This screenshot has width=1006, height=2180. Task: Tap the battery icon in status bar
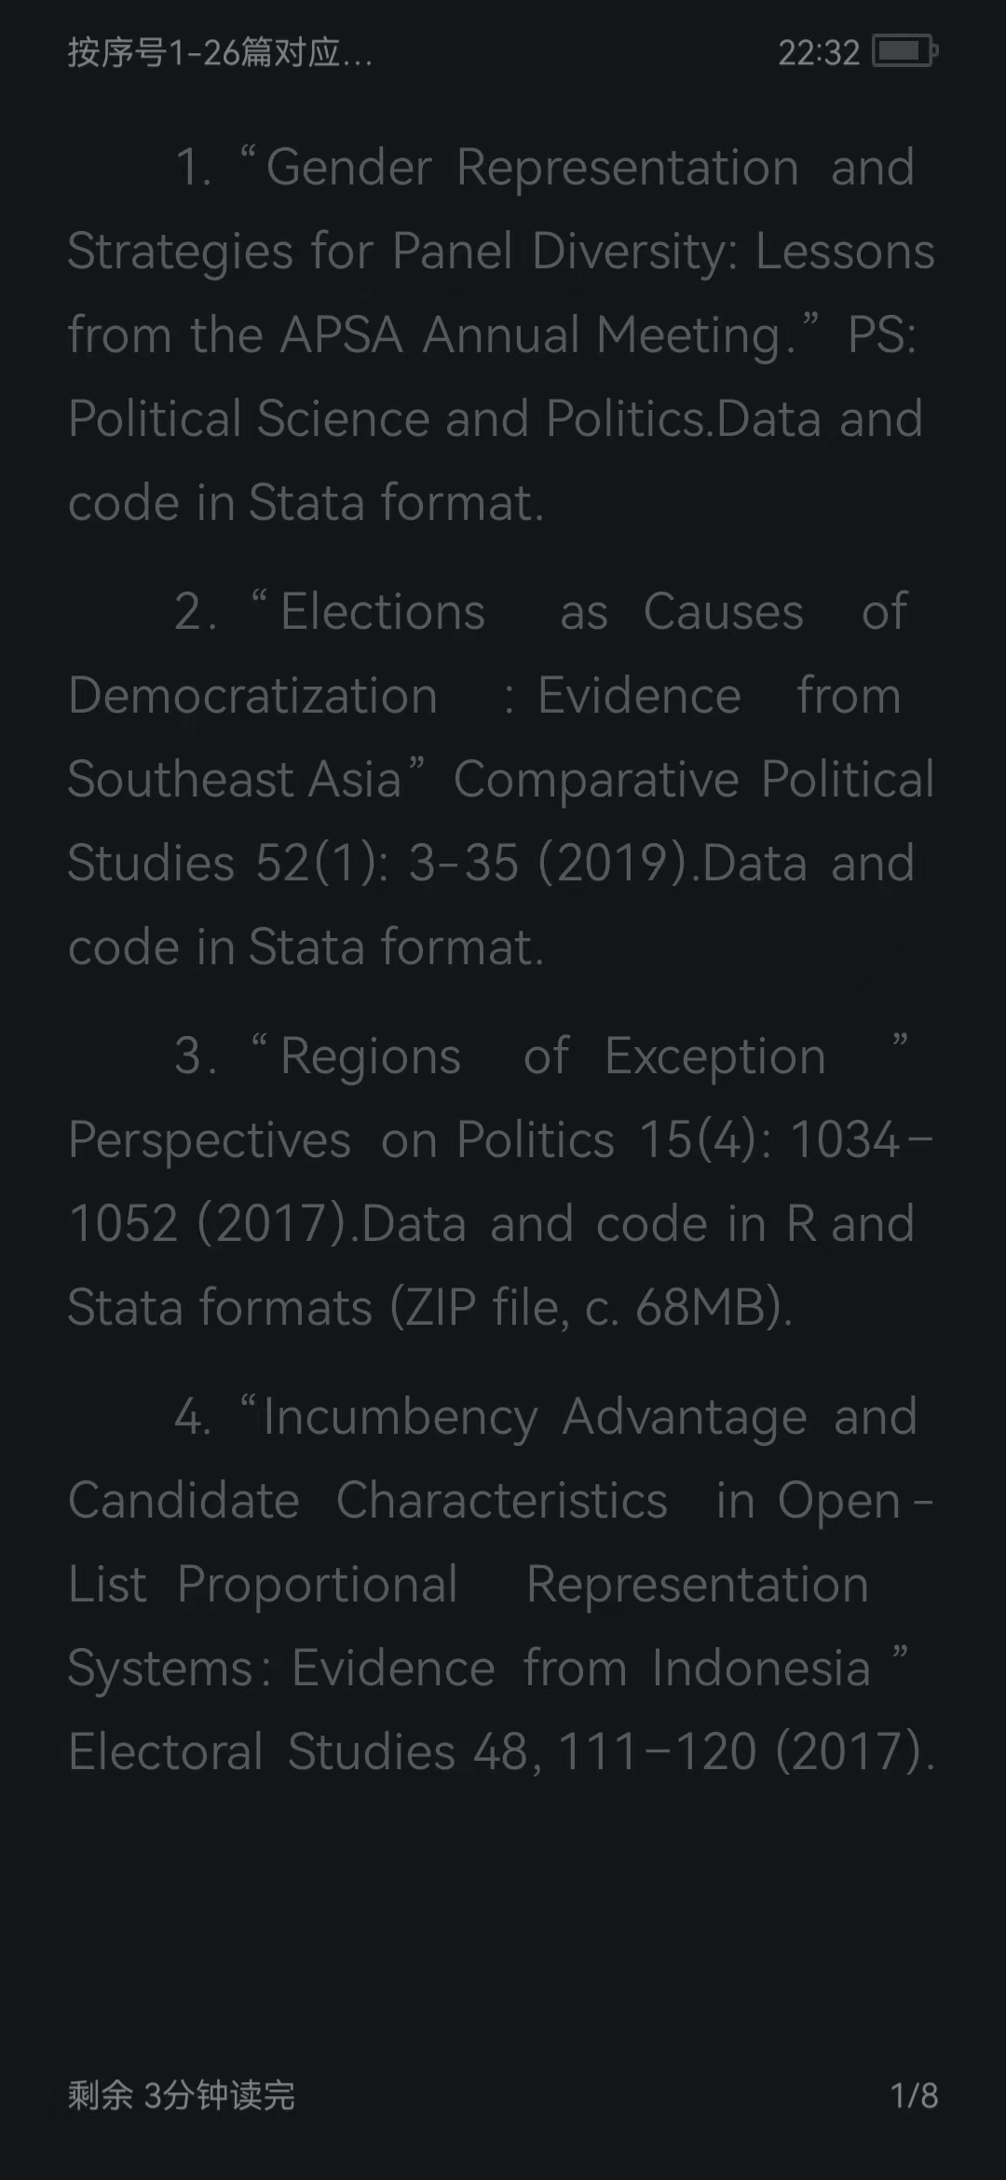pyautogui.click(x=904, y=51)
